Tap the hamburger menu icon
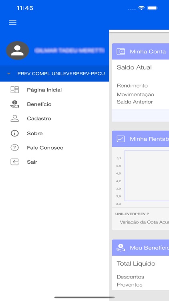 click(13, 22)
